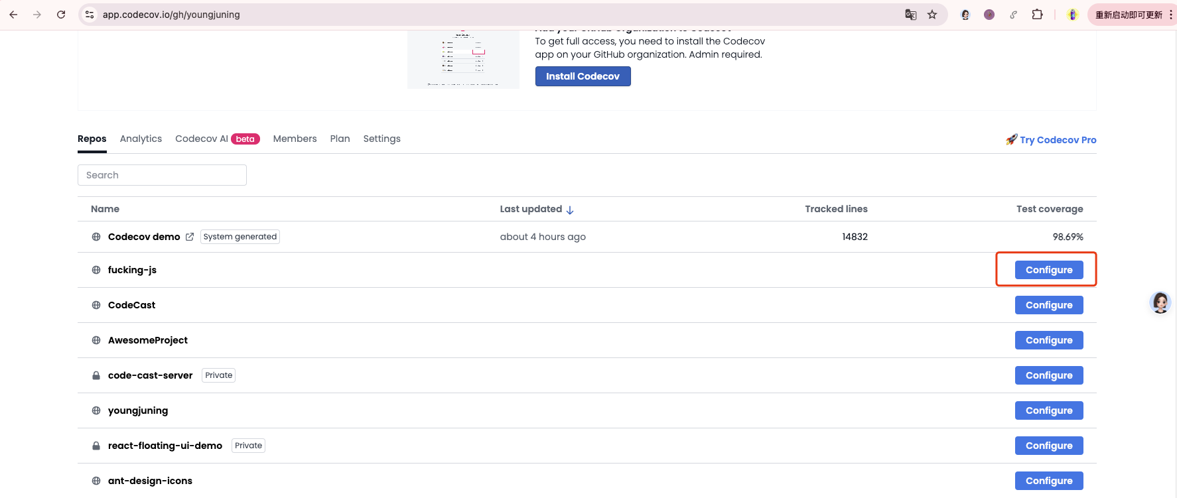
Task: Open the ant-design-icons repo name
Action: (x=150, y=481)
